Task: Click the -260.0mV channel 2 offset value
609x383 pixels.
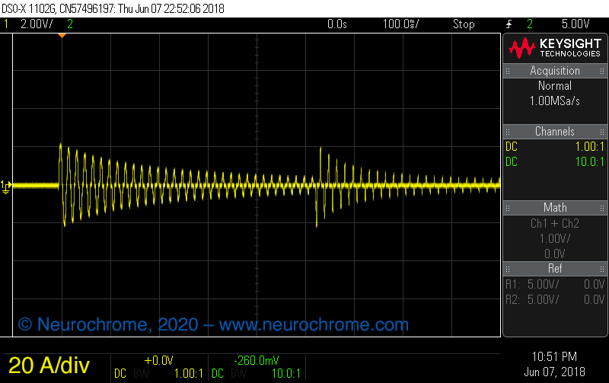Action: [x=256, y=360]
